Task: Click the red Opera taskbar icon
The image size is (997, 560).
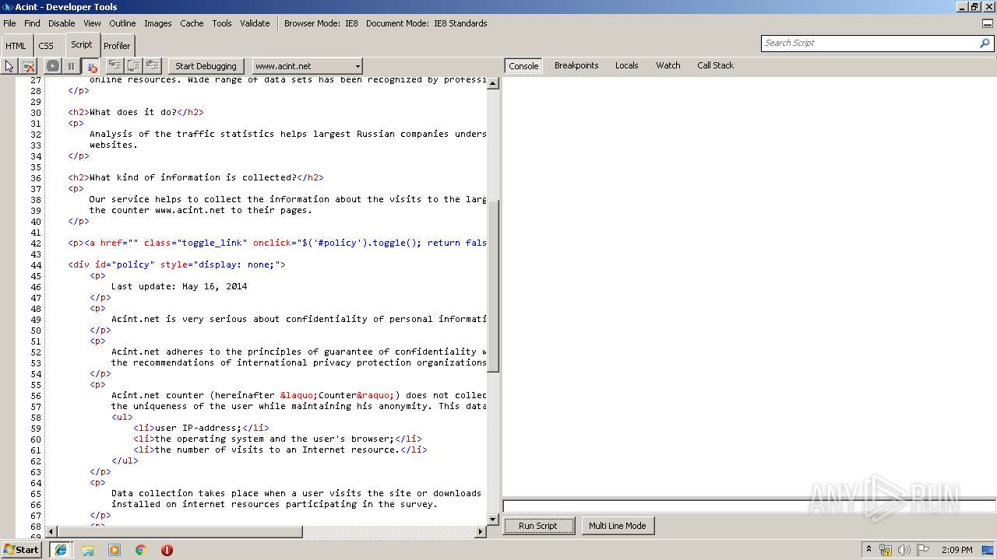Action: pyautogui.click(x=167, y=550)
